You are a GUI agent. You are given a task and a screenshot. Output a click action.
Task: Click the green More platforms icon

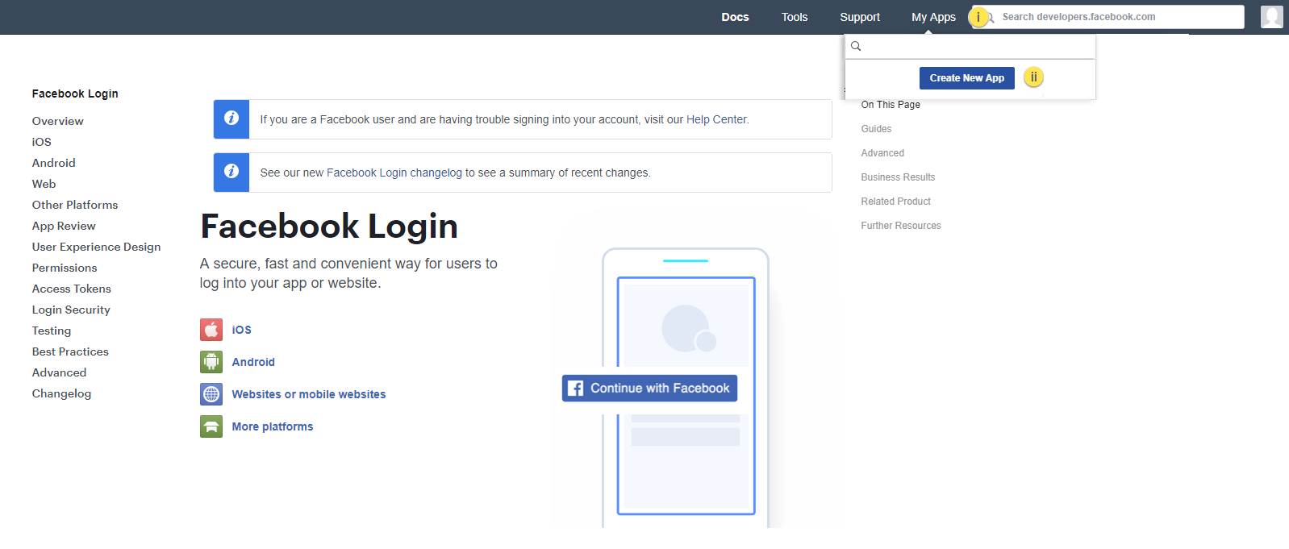(x=211, y=426)
